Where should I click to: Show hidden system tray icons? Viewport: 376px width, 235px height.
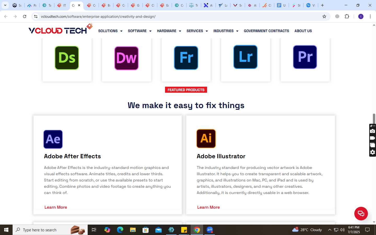coord(330,230)
